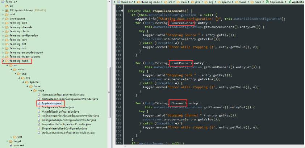This screenshot has height=148, width=305.
Task: Expand the JRE System Library node
Action: click(3, 10)
